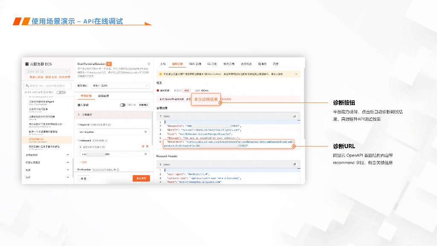
Task: Open the 服务地址 region dropdown
Action: click(120, 85)
